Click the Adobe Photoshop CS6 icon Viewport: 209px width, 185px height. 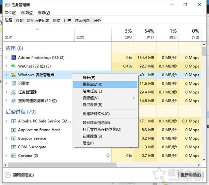[14, 58]
